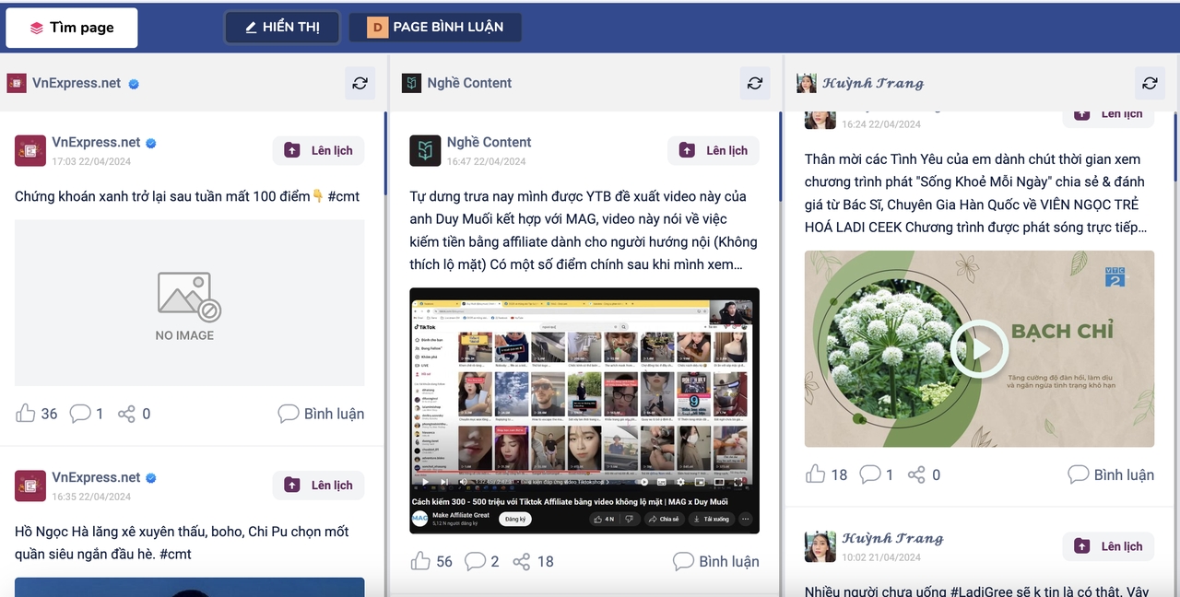Click comment count icon on Bạch Chỉ post

[x=869, y=474]
